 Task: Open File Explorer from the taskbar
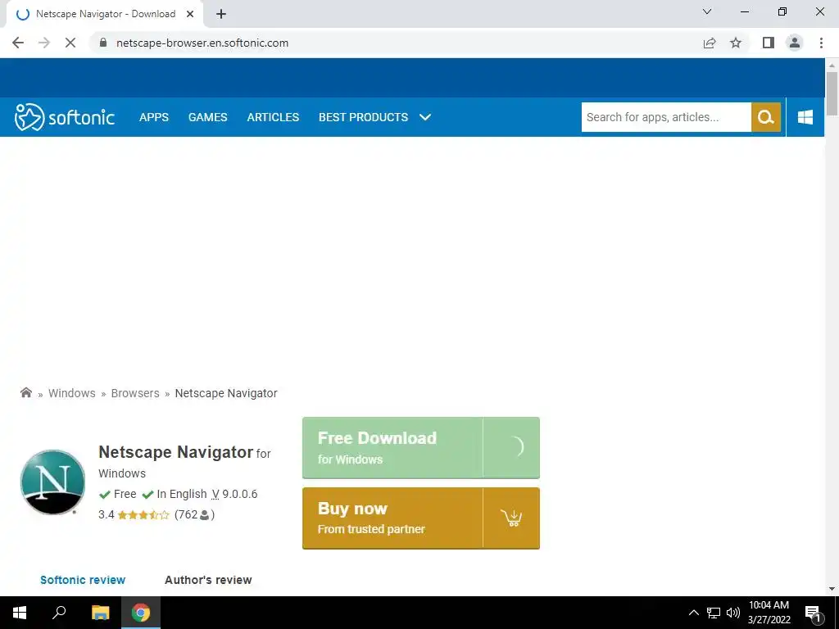pyautogui.click(x=100, y=613)
